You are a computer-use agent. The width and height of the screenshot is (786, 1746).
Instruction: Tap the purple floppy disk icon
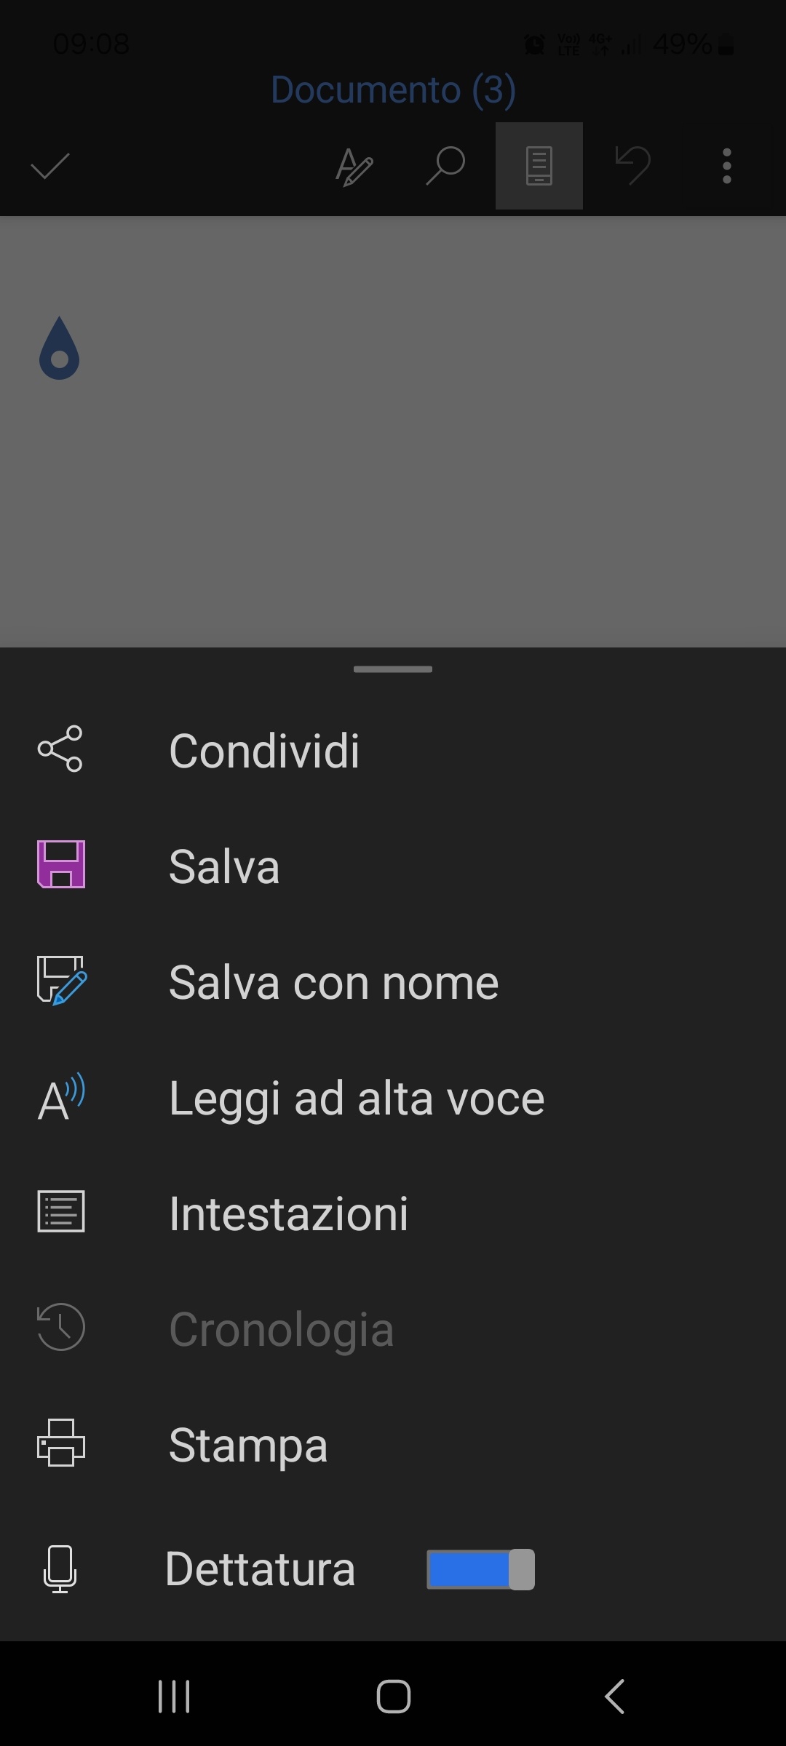pyautogui.click(x=61, y=864)
